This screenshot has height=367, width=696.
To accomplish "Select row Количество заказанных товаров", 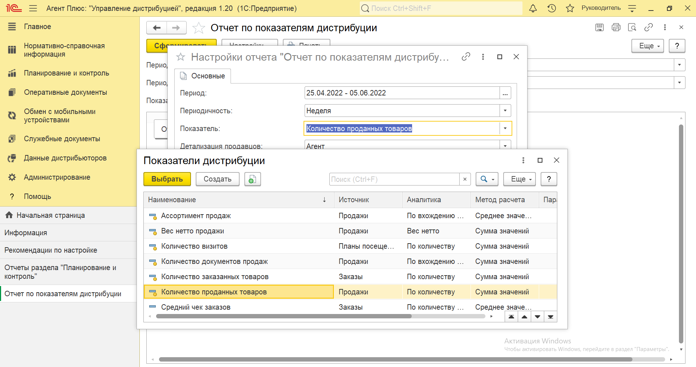I will click(350, 277).
